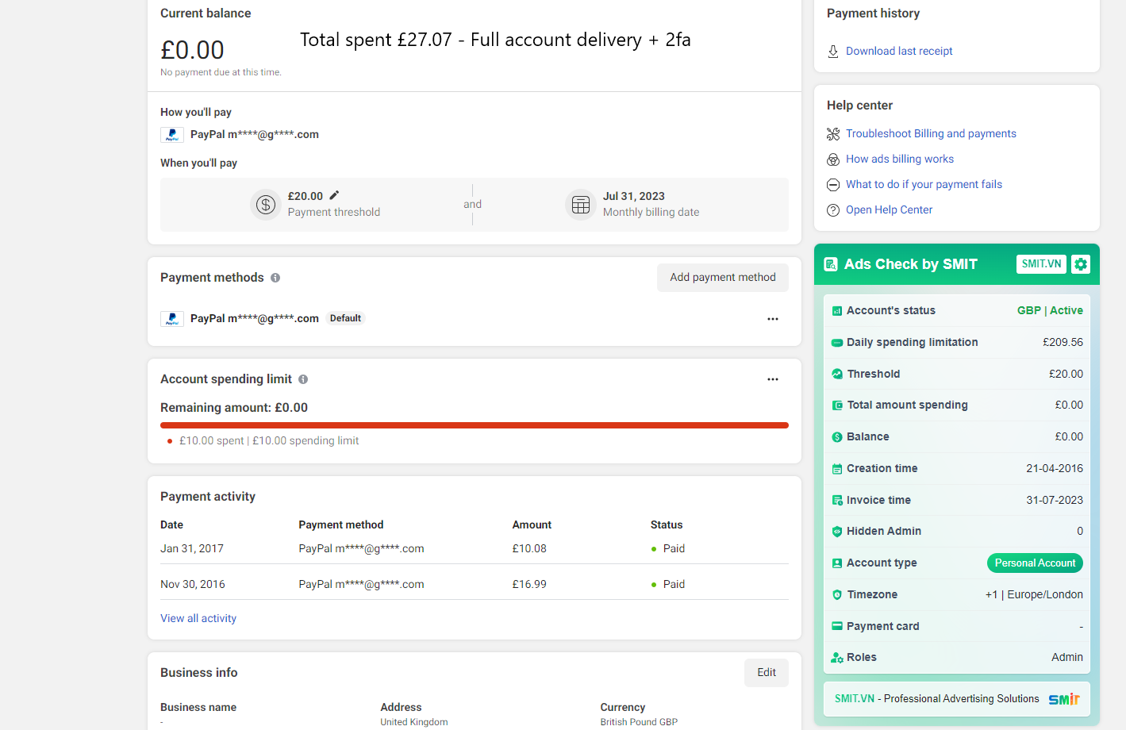The width and height of the screenshot is (1126, 730).
Task: Click the Jul 31, 2023 monthly billing date
Action: tap(634, 197)
